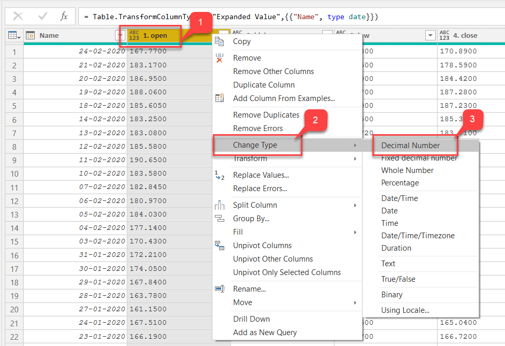Image resolution: width=505 pixels, height=346 pixels.
Task: Click the cell with value 161.1500
Action: click(148, 309)
